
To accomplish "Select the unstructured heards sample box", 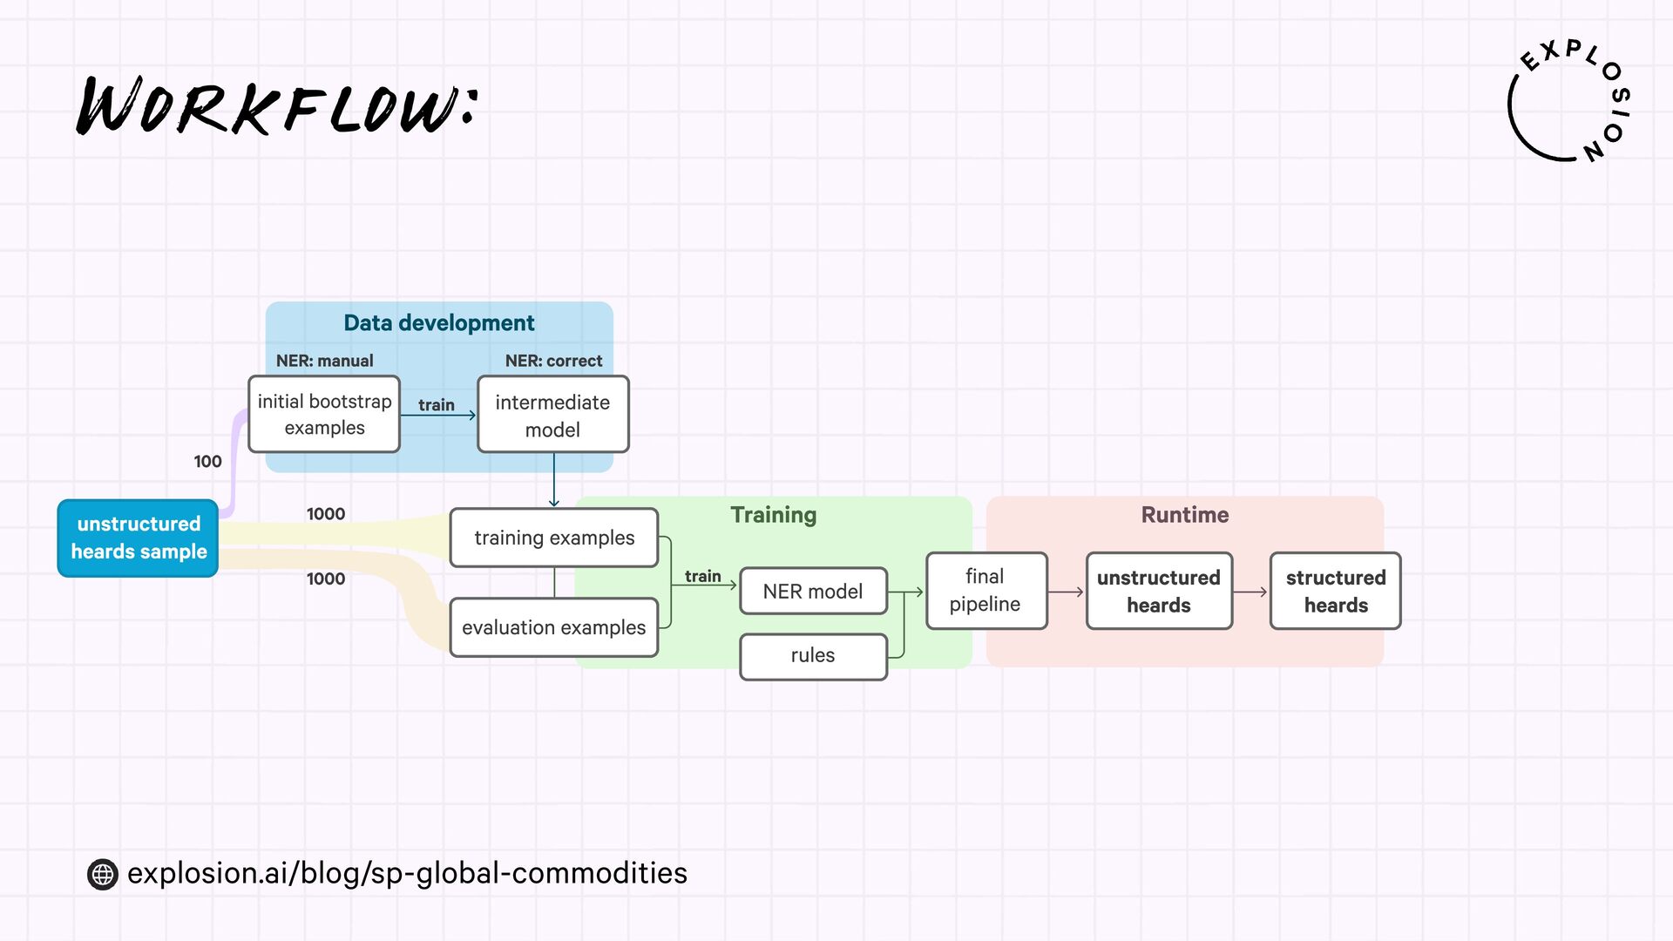I will 138,538.
